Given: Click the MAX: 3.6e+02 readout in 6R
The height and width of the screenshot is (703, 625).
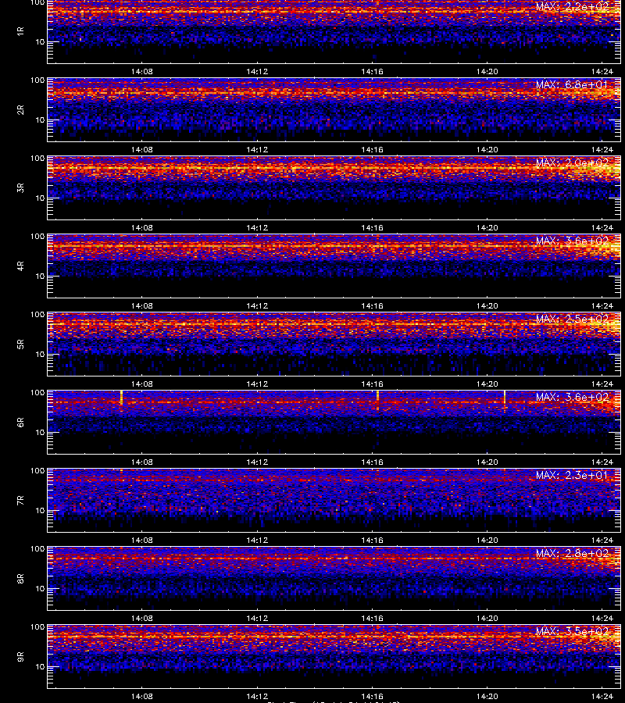Looking at the screenshot, I should tap(572, 398).
